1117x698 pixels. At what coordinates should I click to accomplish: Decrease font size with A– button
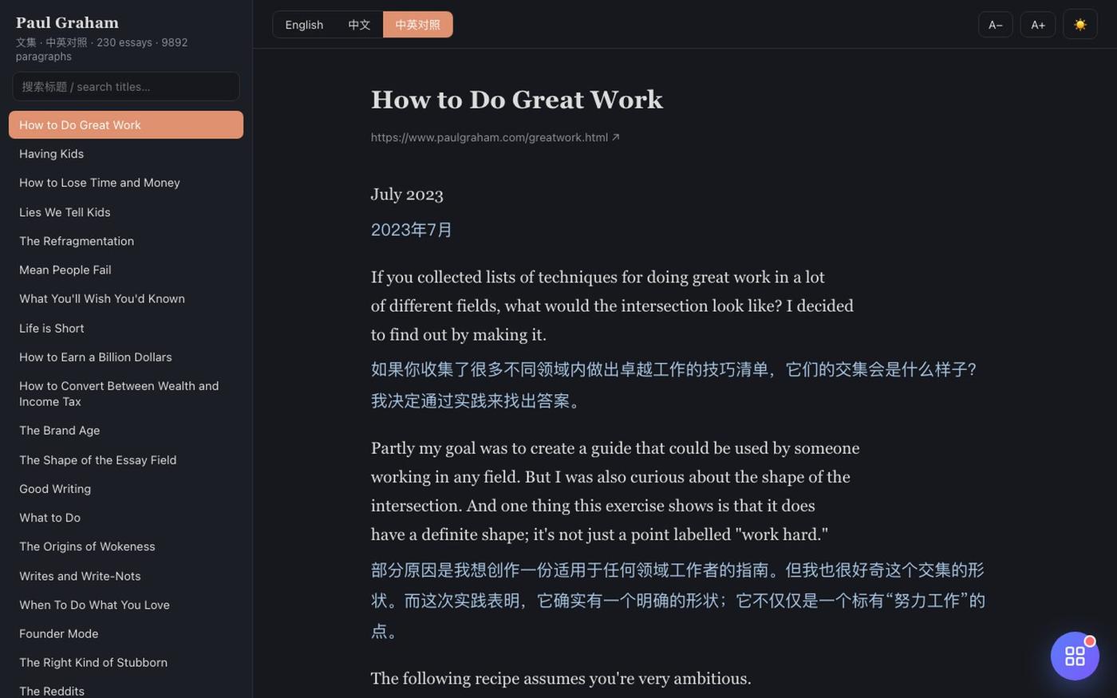pyautogui.click(x=995, y=25)
